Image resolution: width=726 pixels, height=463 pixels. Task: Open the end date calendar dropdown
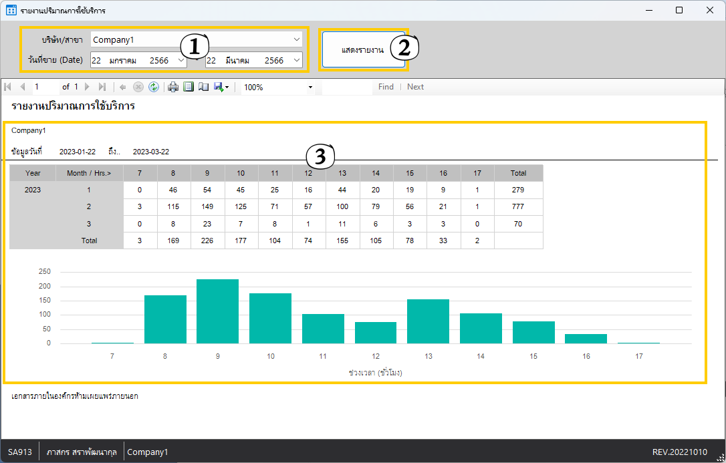[297, 60]
